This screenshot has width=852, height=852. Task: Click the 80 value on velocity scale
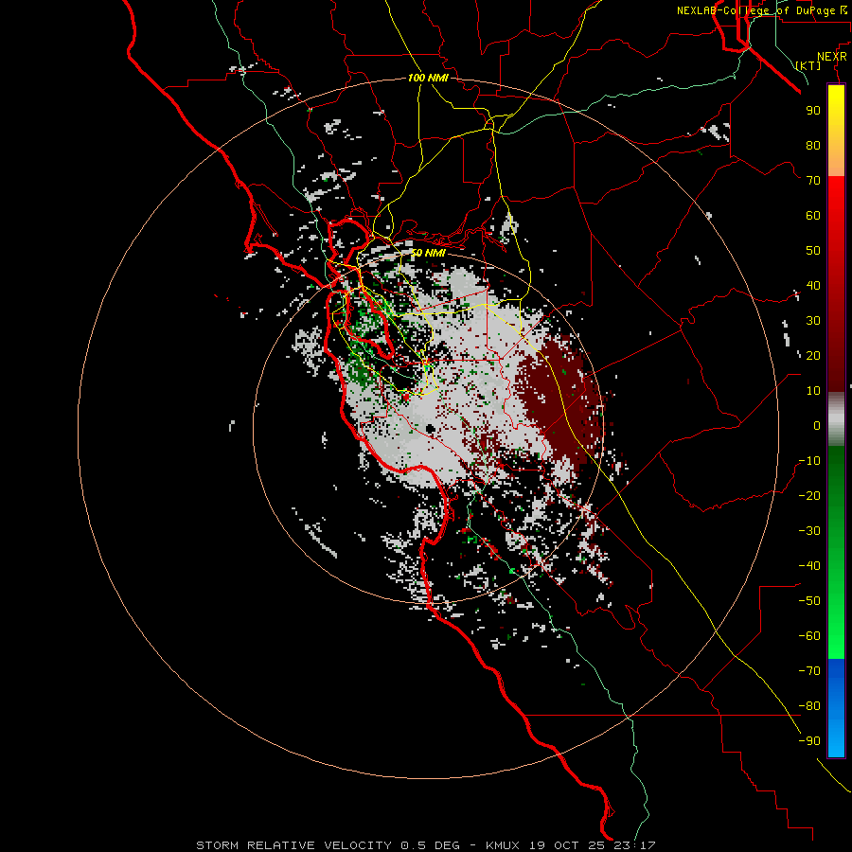tap(813, 145)
